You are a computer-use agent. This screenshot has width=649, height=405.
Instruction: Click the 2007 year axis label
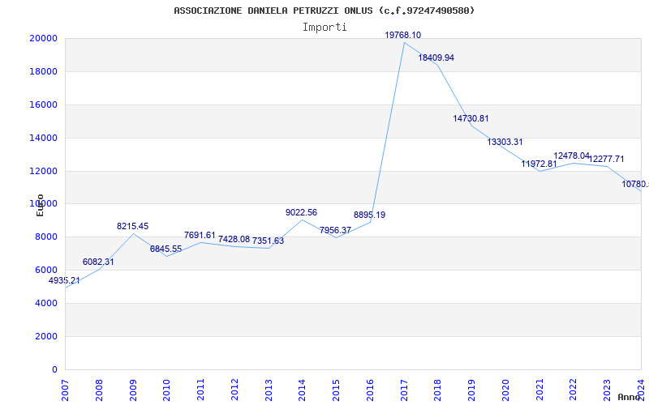[65, 390]
